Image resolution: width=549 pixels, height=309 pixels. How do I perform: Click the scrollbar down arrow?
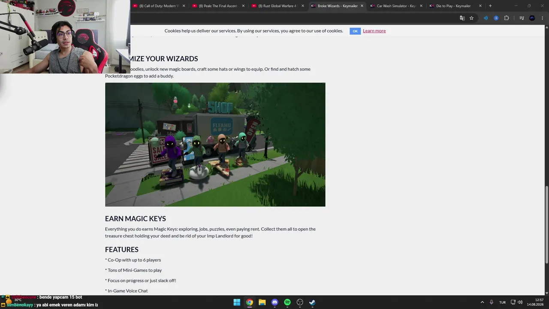click(546, 293)
